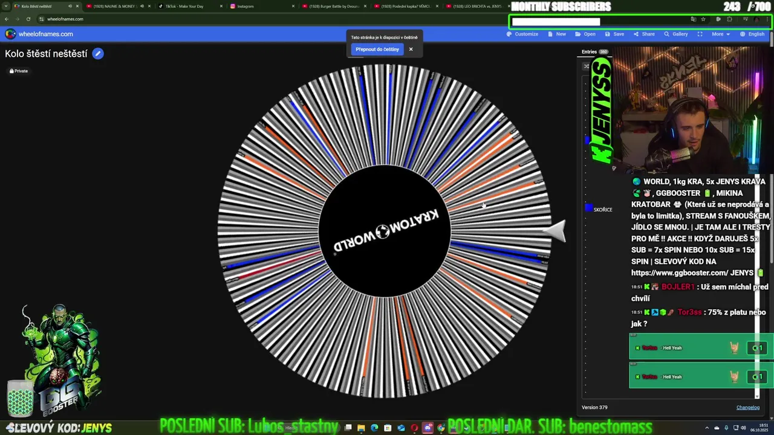
Task: Click the SKOŘICE entry in the list
Action: pyautogui.click(x=603, y=210)
